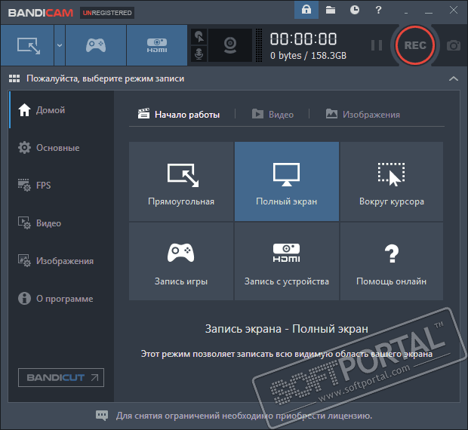Image resolution: width=468 pixels, height=430 pixels.
Task: Click the lock icon in title bar
Action: [x=306, y=10]
